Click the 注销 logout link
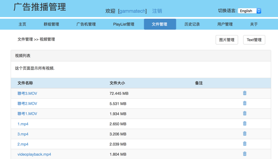Screen dimensions: 278x159 [x=157, y=11]
